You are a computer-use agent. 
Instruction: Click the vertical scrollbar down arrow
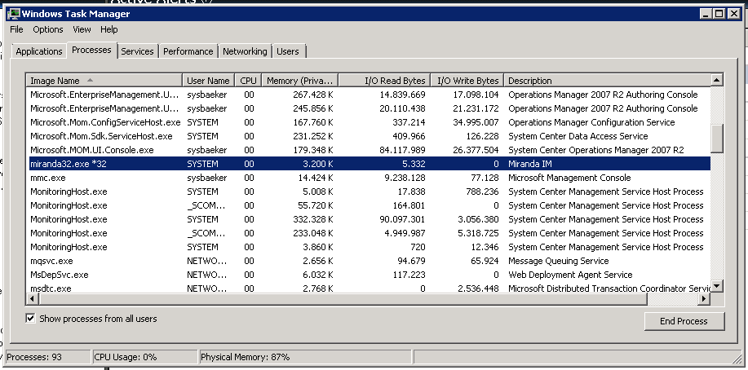point(716,286)
